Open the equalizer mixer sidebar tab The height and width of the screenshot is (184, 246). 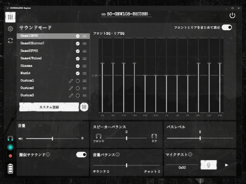[10, 17]
